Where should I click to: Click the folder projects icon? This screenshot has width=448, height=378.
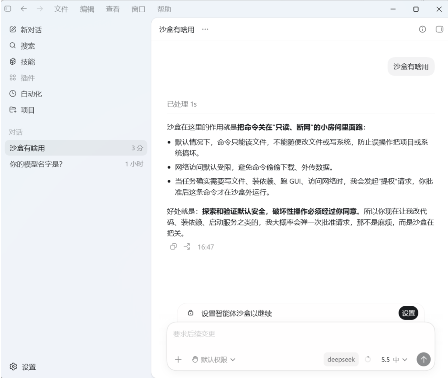pyautogui.click(x=13, y=110)
